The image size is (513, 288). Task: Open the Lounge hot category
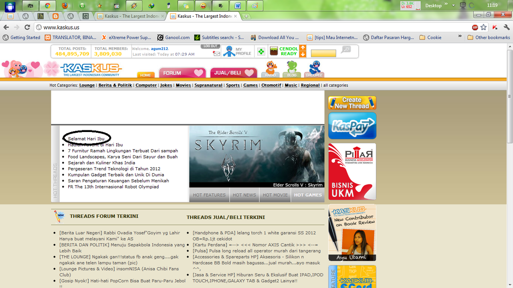tap(87, 85)
